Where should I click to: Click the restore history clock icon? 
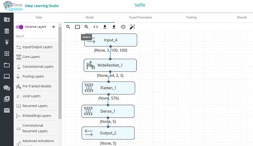pyautogui.click(x=123, y=27)
